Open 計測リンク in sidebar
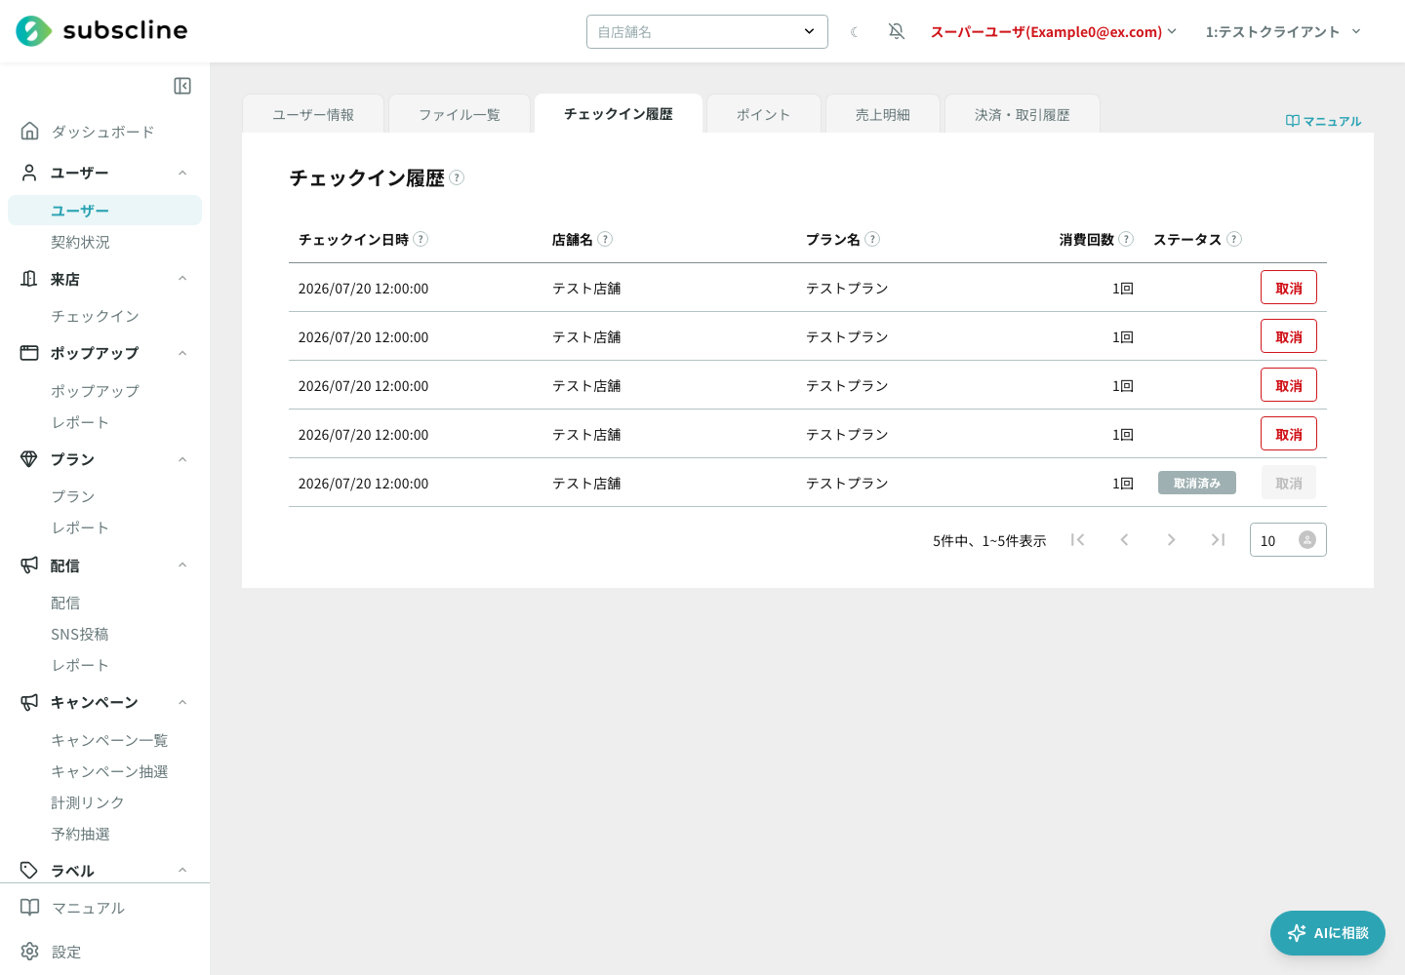Viewport: 1405px width, 975px height. pyautogui.click(x=88, y=802)
